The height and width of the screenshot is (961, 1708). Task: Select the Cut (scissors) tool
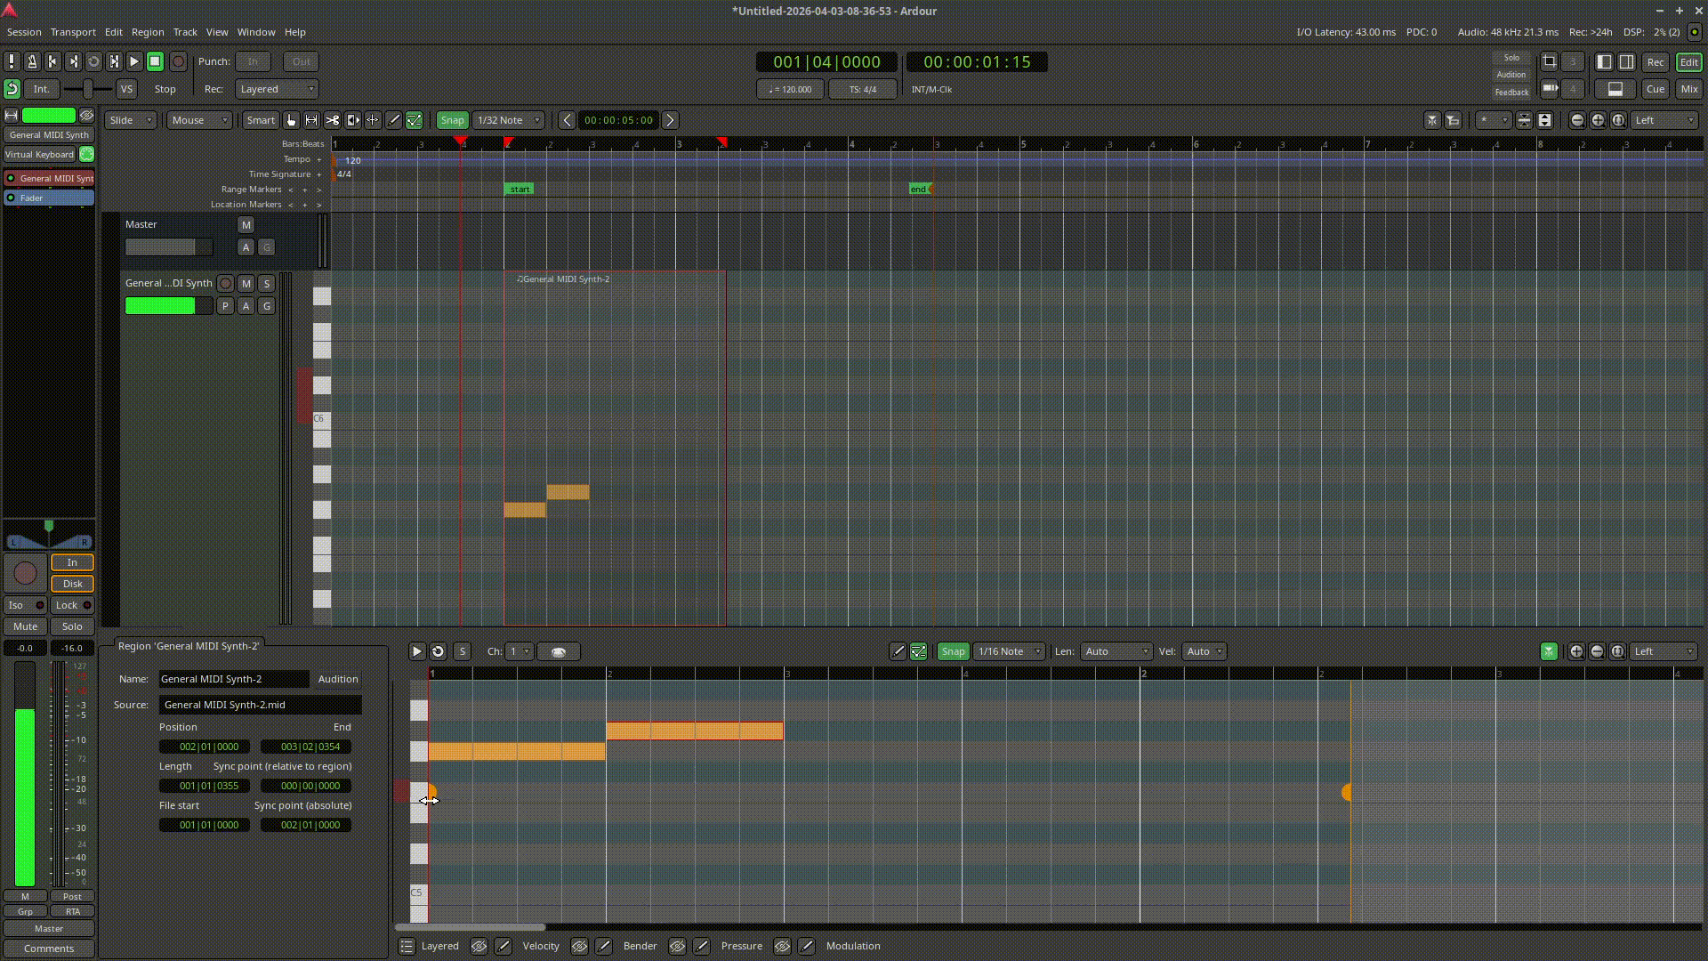pyautogui.click(x=332, y=120)
